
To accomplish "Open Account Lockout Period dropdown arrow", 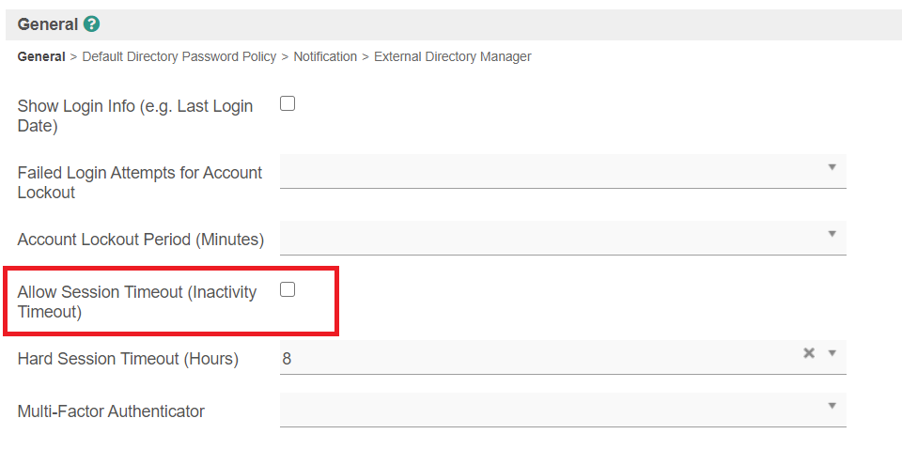I will point(832,234).
